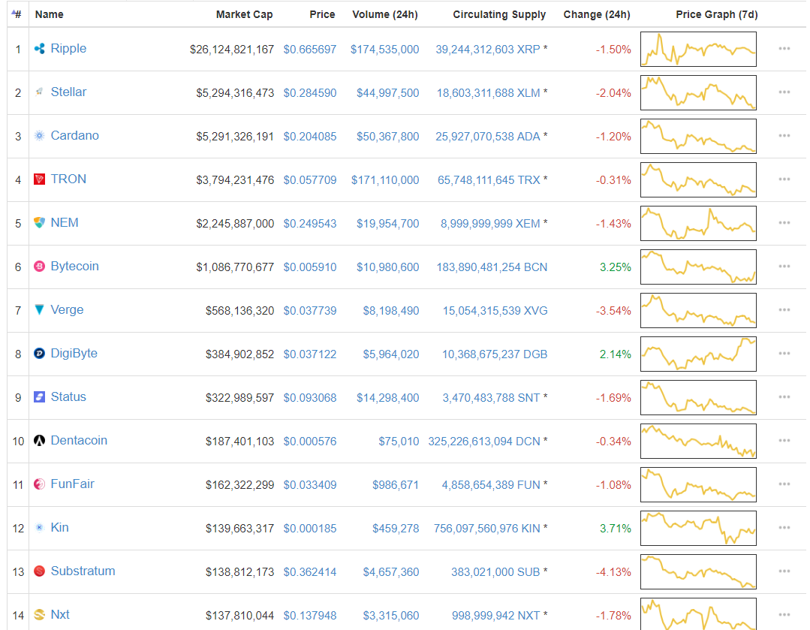Screen dimensions: 810x630
Task: Sort by the Volume (24h) column header
Action: tap(385, 14)
